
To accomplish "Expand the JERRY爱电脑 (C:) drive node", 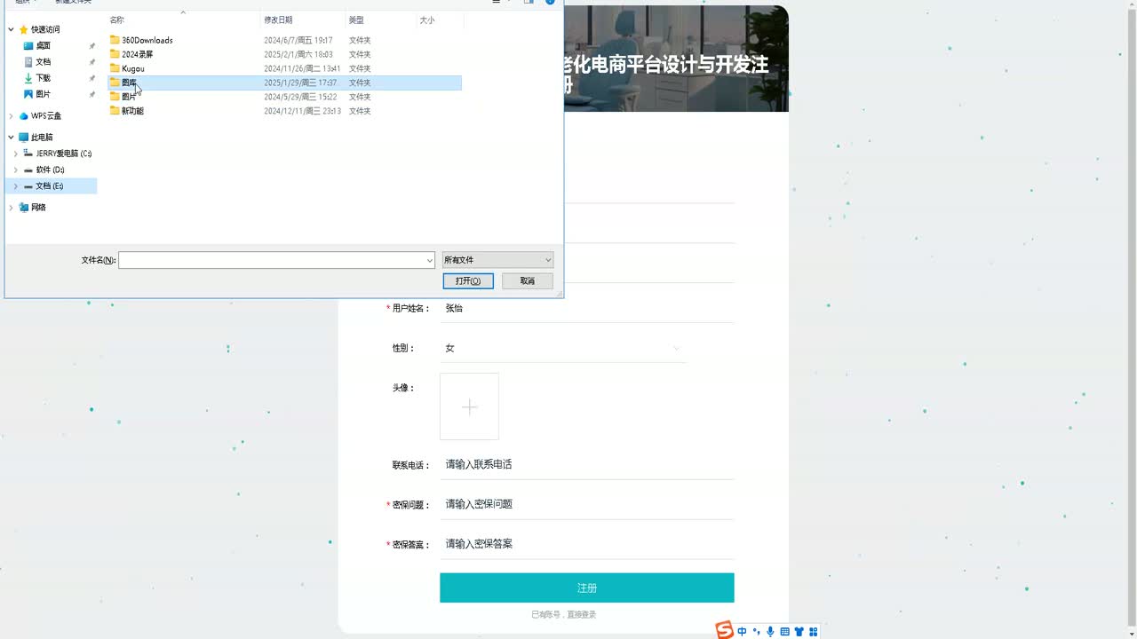I will click(x=16, y=154).
